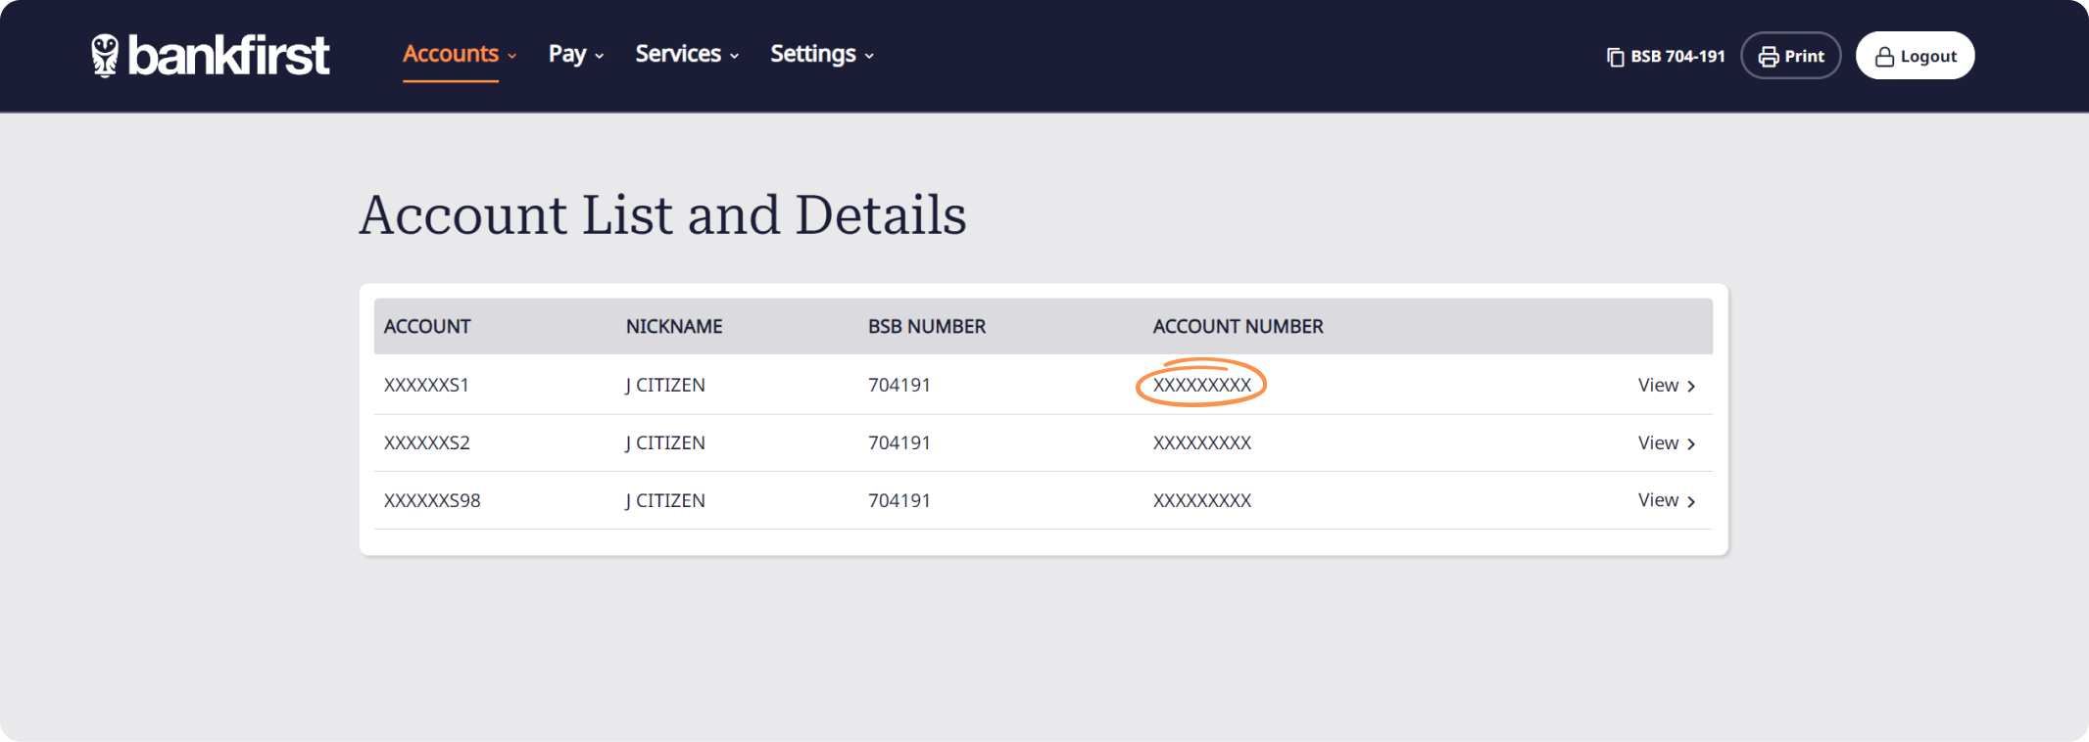
Task: Click the Print button label
Action: 1804,57
